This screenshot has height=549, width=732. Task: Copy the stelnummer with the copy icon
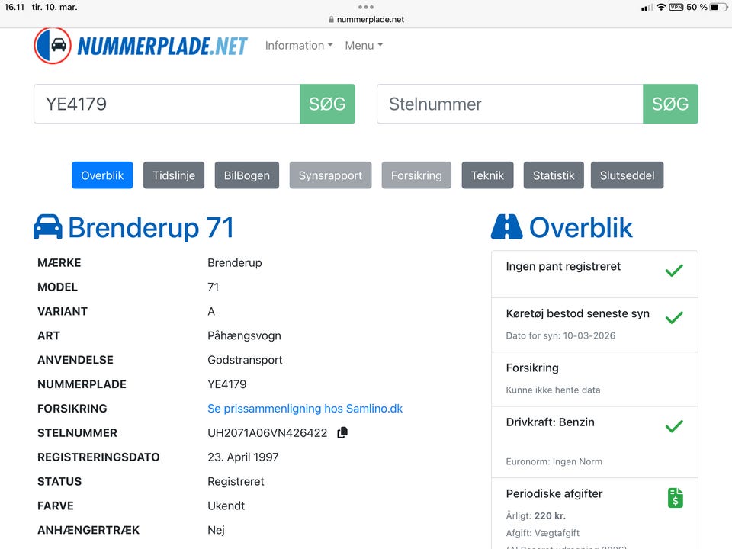pos(342,433)
